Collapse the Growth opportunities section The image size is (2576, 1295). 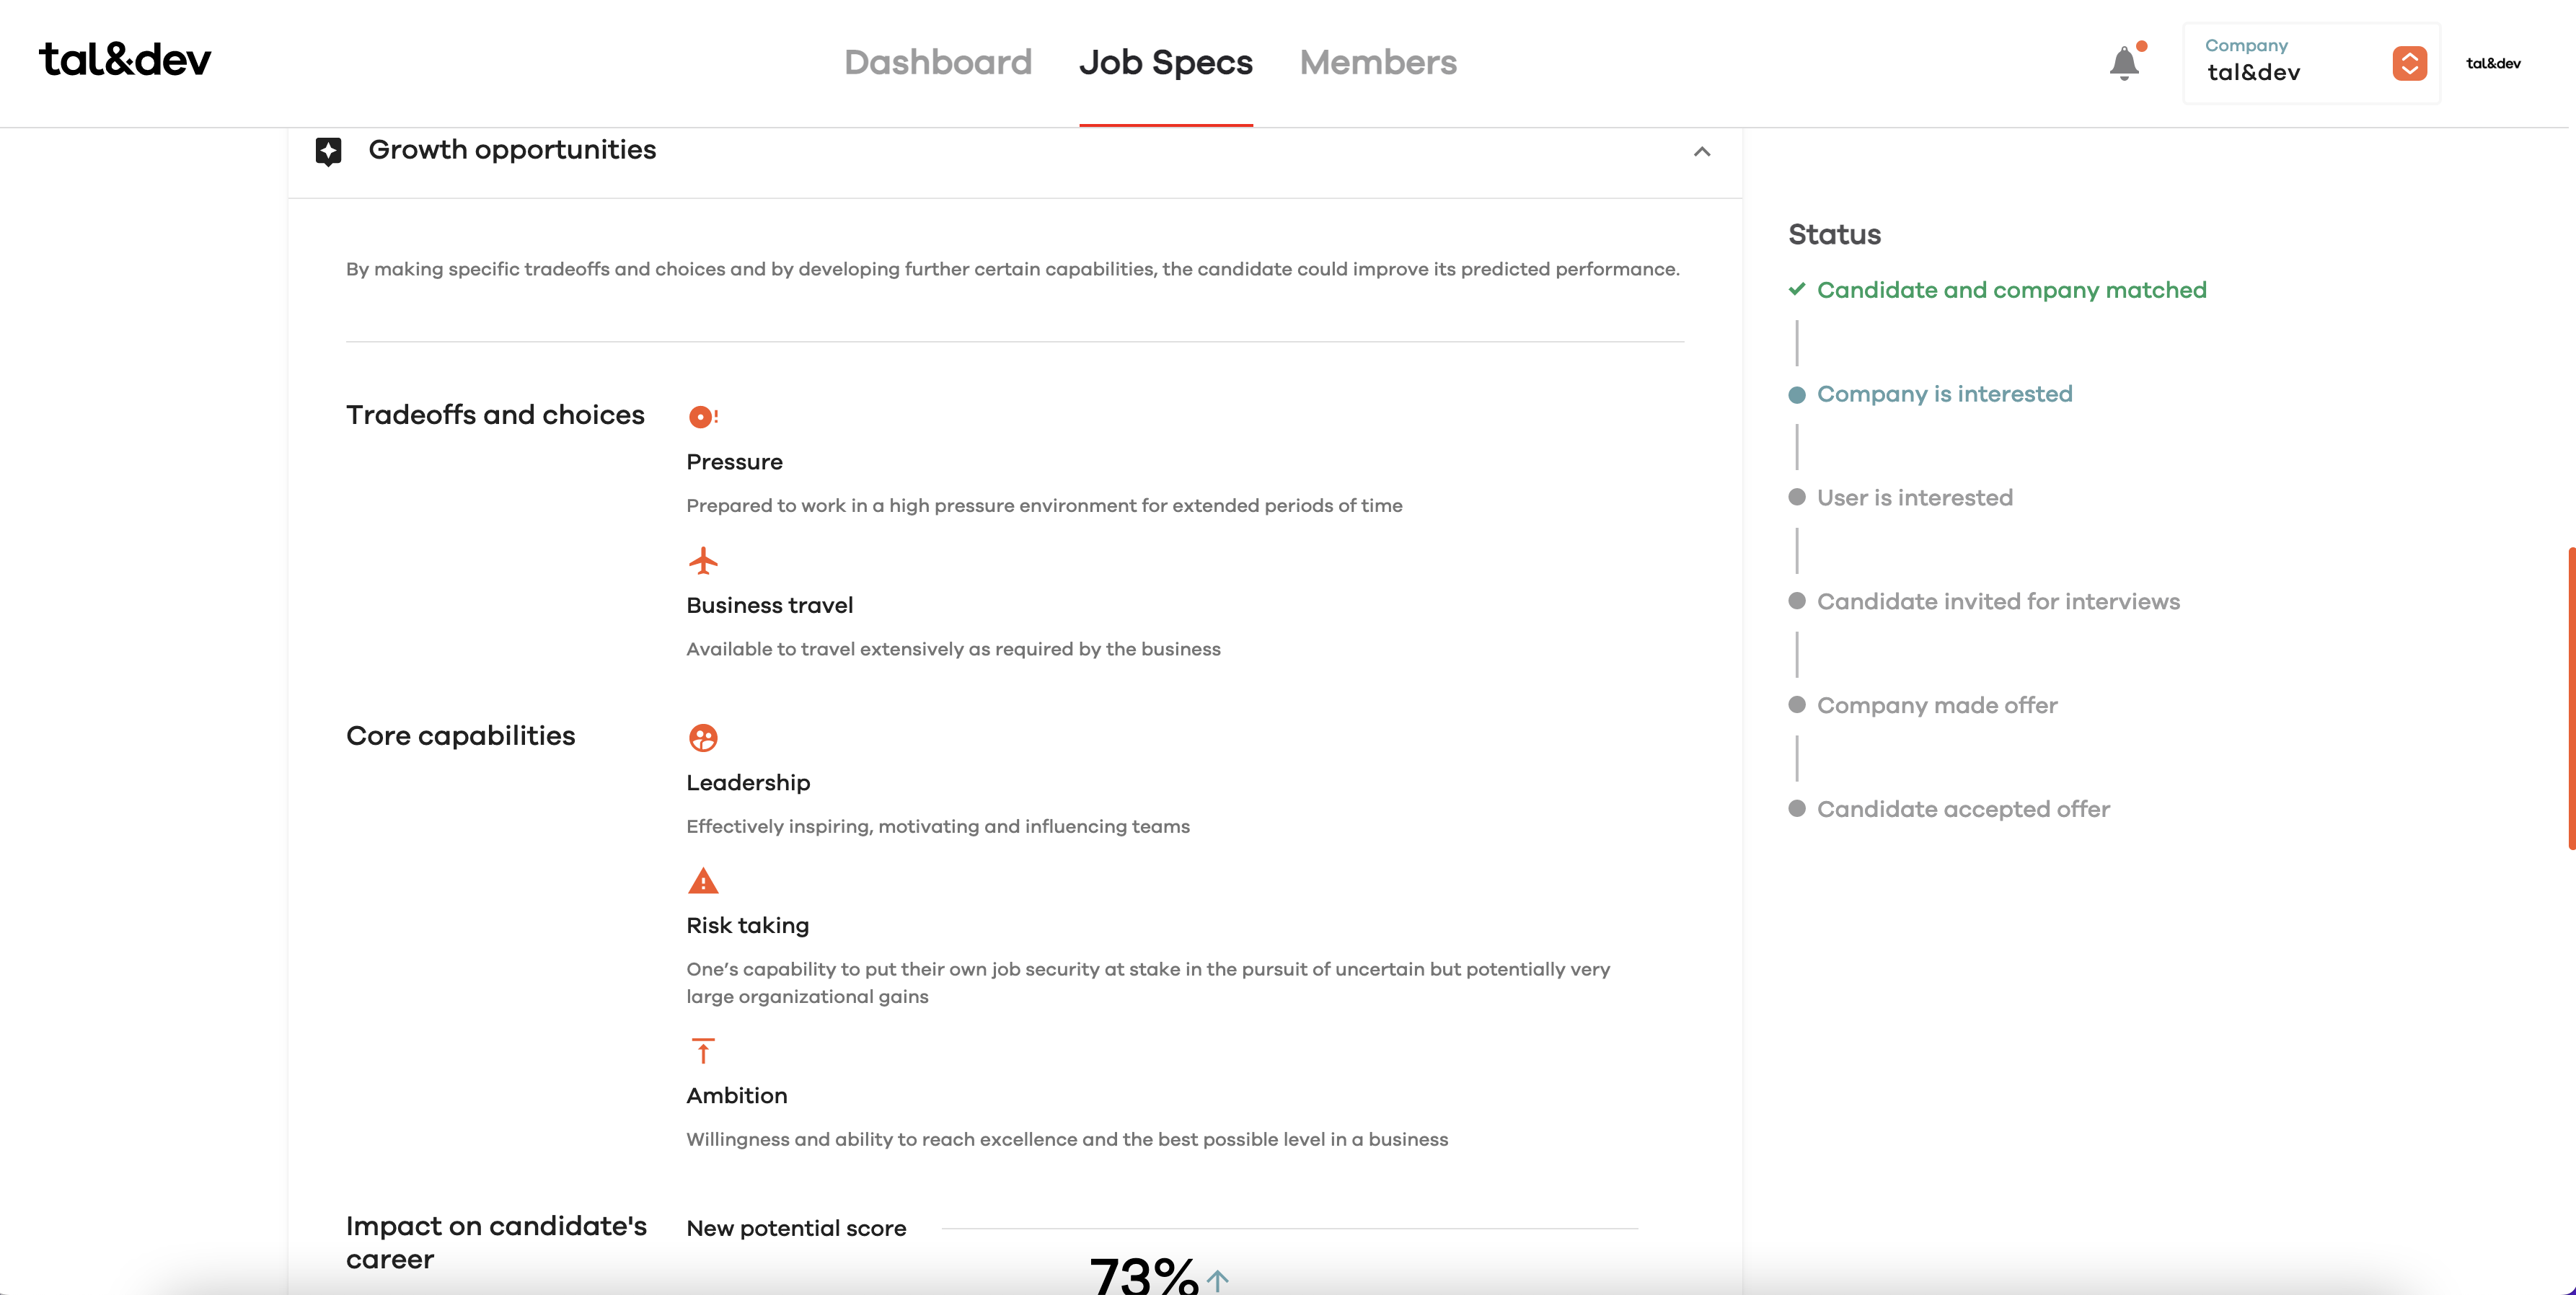[x=1703, y=152]
